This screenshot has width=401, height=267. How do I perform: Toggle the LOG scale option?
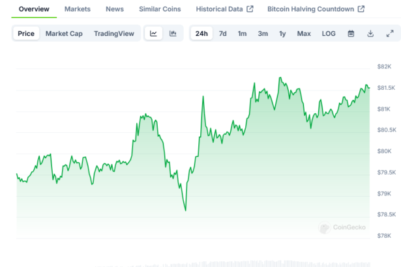pyautogui.click(x=329, y=33)
